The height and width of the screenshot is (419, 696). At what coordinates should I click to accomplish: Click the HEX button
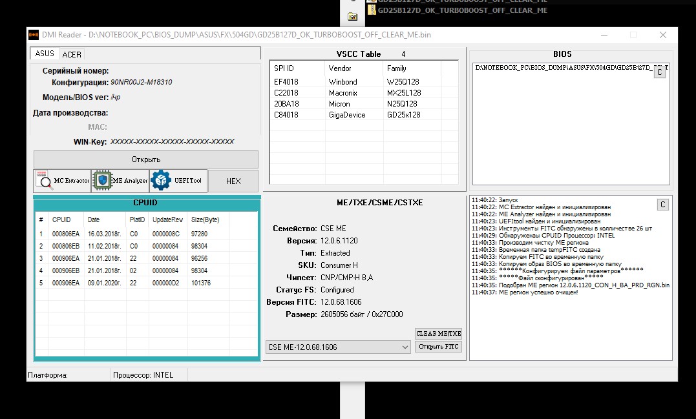point(233,181)
